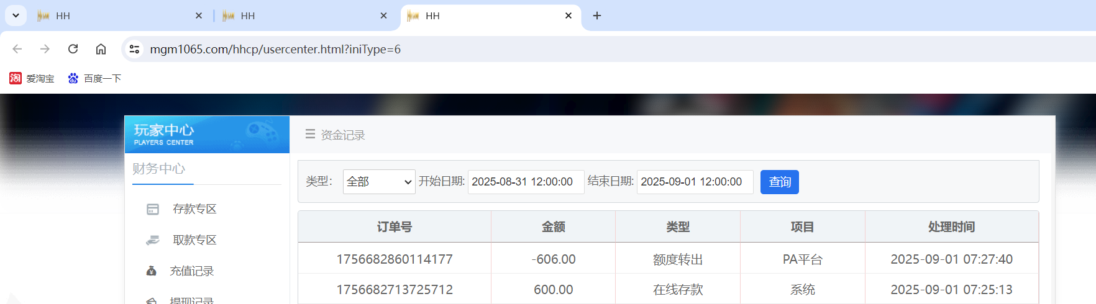
Task: Open the 爱淘宝 bookmark
Action: [x=32, y=78]
